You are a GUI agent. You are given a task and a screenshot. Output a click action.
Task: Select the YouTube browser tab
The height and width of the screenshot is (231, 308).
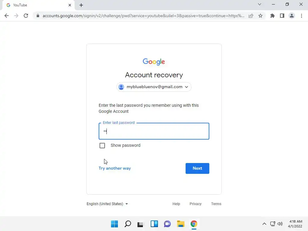[x=38, y=5]
